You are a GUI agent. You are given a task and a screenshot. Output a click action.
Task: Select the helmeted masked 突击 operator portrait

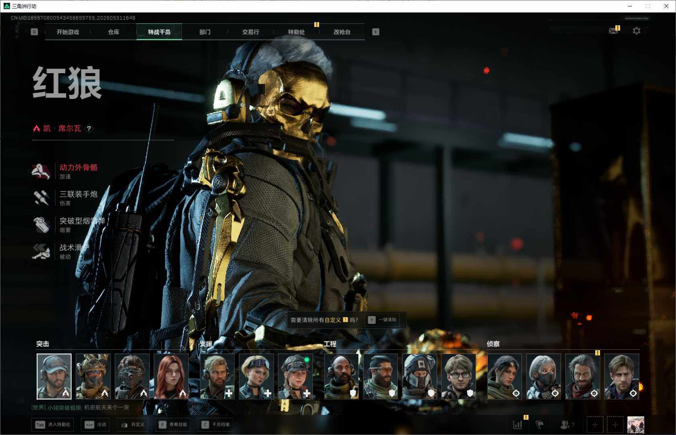tap(93, 376)
